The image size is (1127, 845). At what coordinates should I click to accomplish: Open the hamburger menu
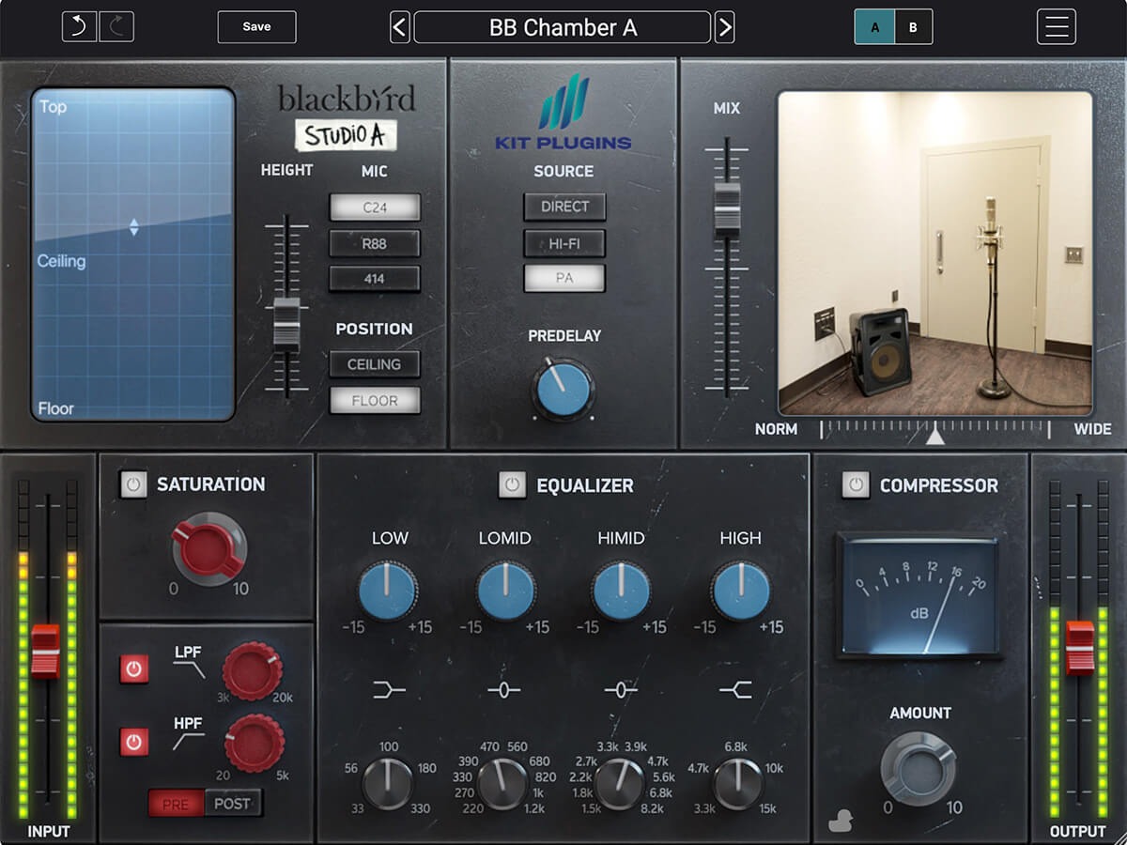coord(1056,26)
